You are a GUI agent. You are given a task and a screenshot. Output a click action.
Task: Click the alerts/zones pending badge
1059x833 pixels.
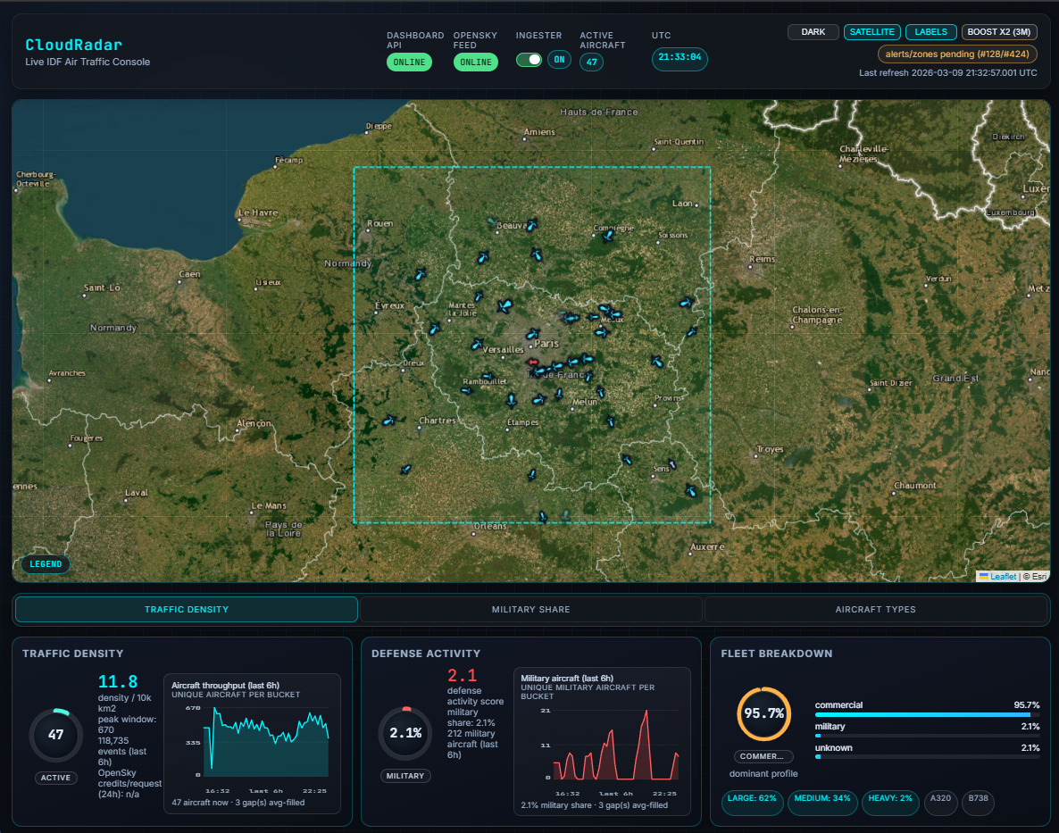[957, 54]
